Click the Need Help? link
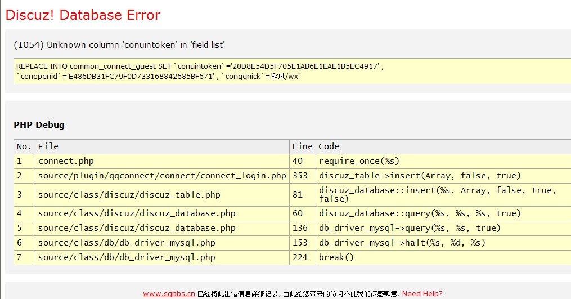Screen dimensions: 571x299 (x=422, y=293)
